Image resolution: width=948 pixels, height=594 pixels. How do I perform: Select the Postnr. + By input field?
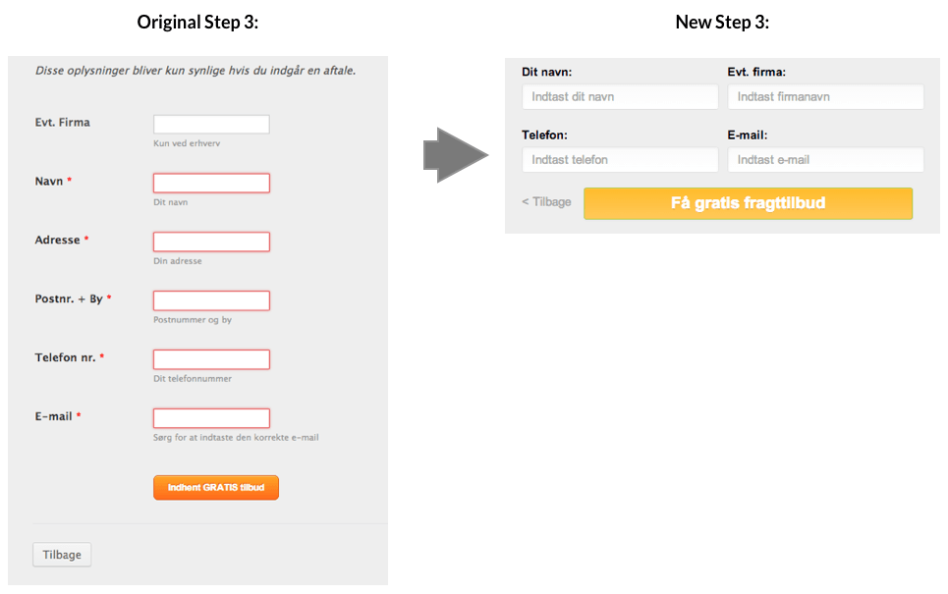coord(211,300)
